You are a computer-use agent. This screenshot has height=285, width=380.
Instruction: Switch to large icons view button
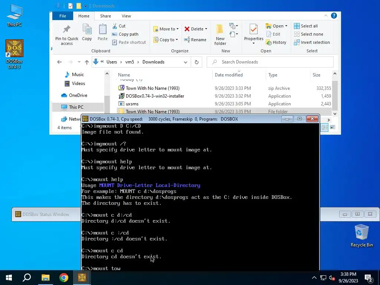[x=332, y=127]
